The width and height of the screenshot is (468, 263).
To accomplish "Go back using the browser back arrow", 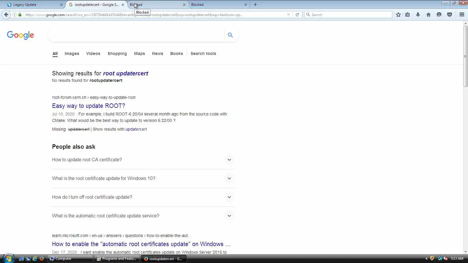I will pos(6,15).
